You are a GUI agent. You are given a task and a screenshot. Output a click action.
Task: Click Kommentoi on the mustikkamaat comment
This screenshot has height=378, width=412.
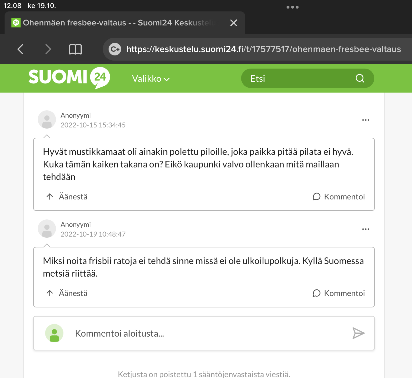point(339,197)
